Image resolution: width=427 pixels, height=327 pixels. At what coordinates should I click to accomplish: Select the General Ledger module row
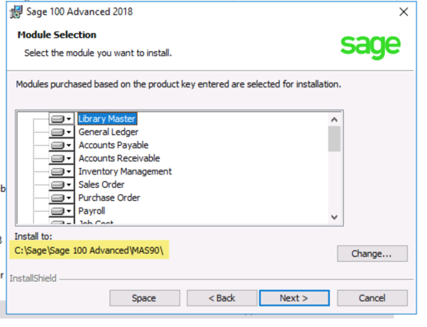[109, 132]
